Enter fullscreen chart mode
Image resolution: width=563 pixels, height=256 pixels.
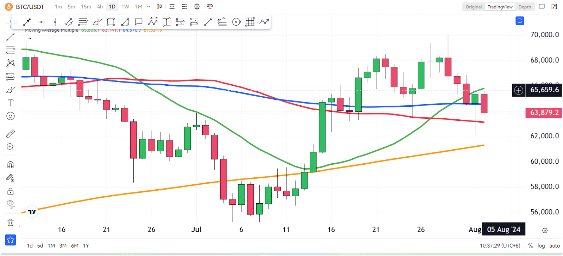click(x=554, y=6)
